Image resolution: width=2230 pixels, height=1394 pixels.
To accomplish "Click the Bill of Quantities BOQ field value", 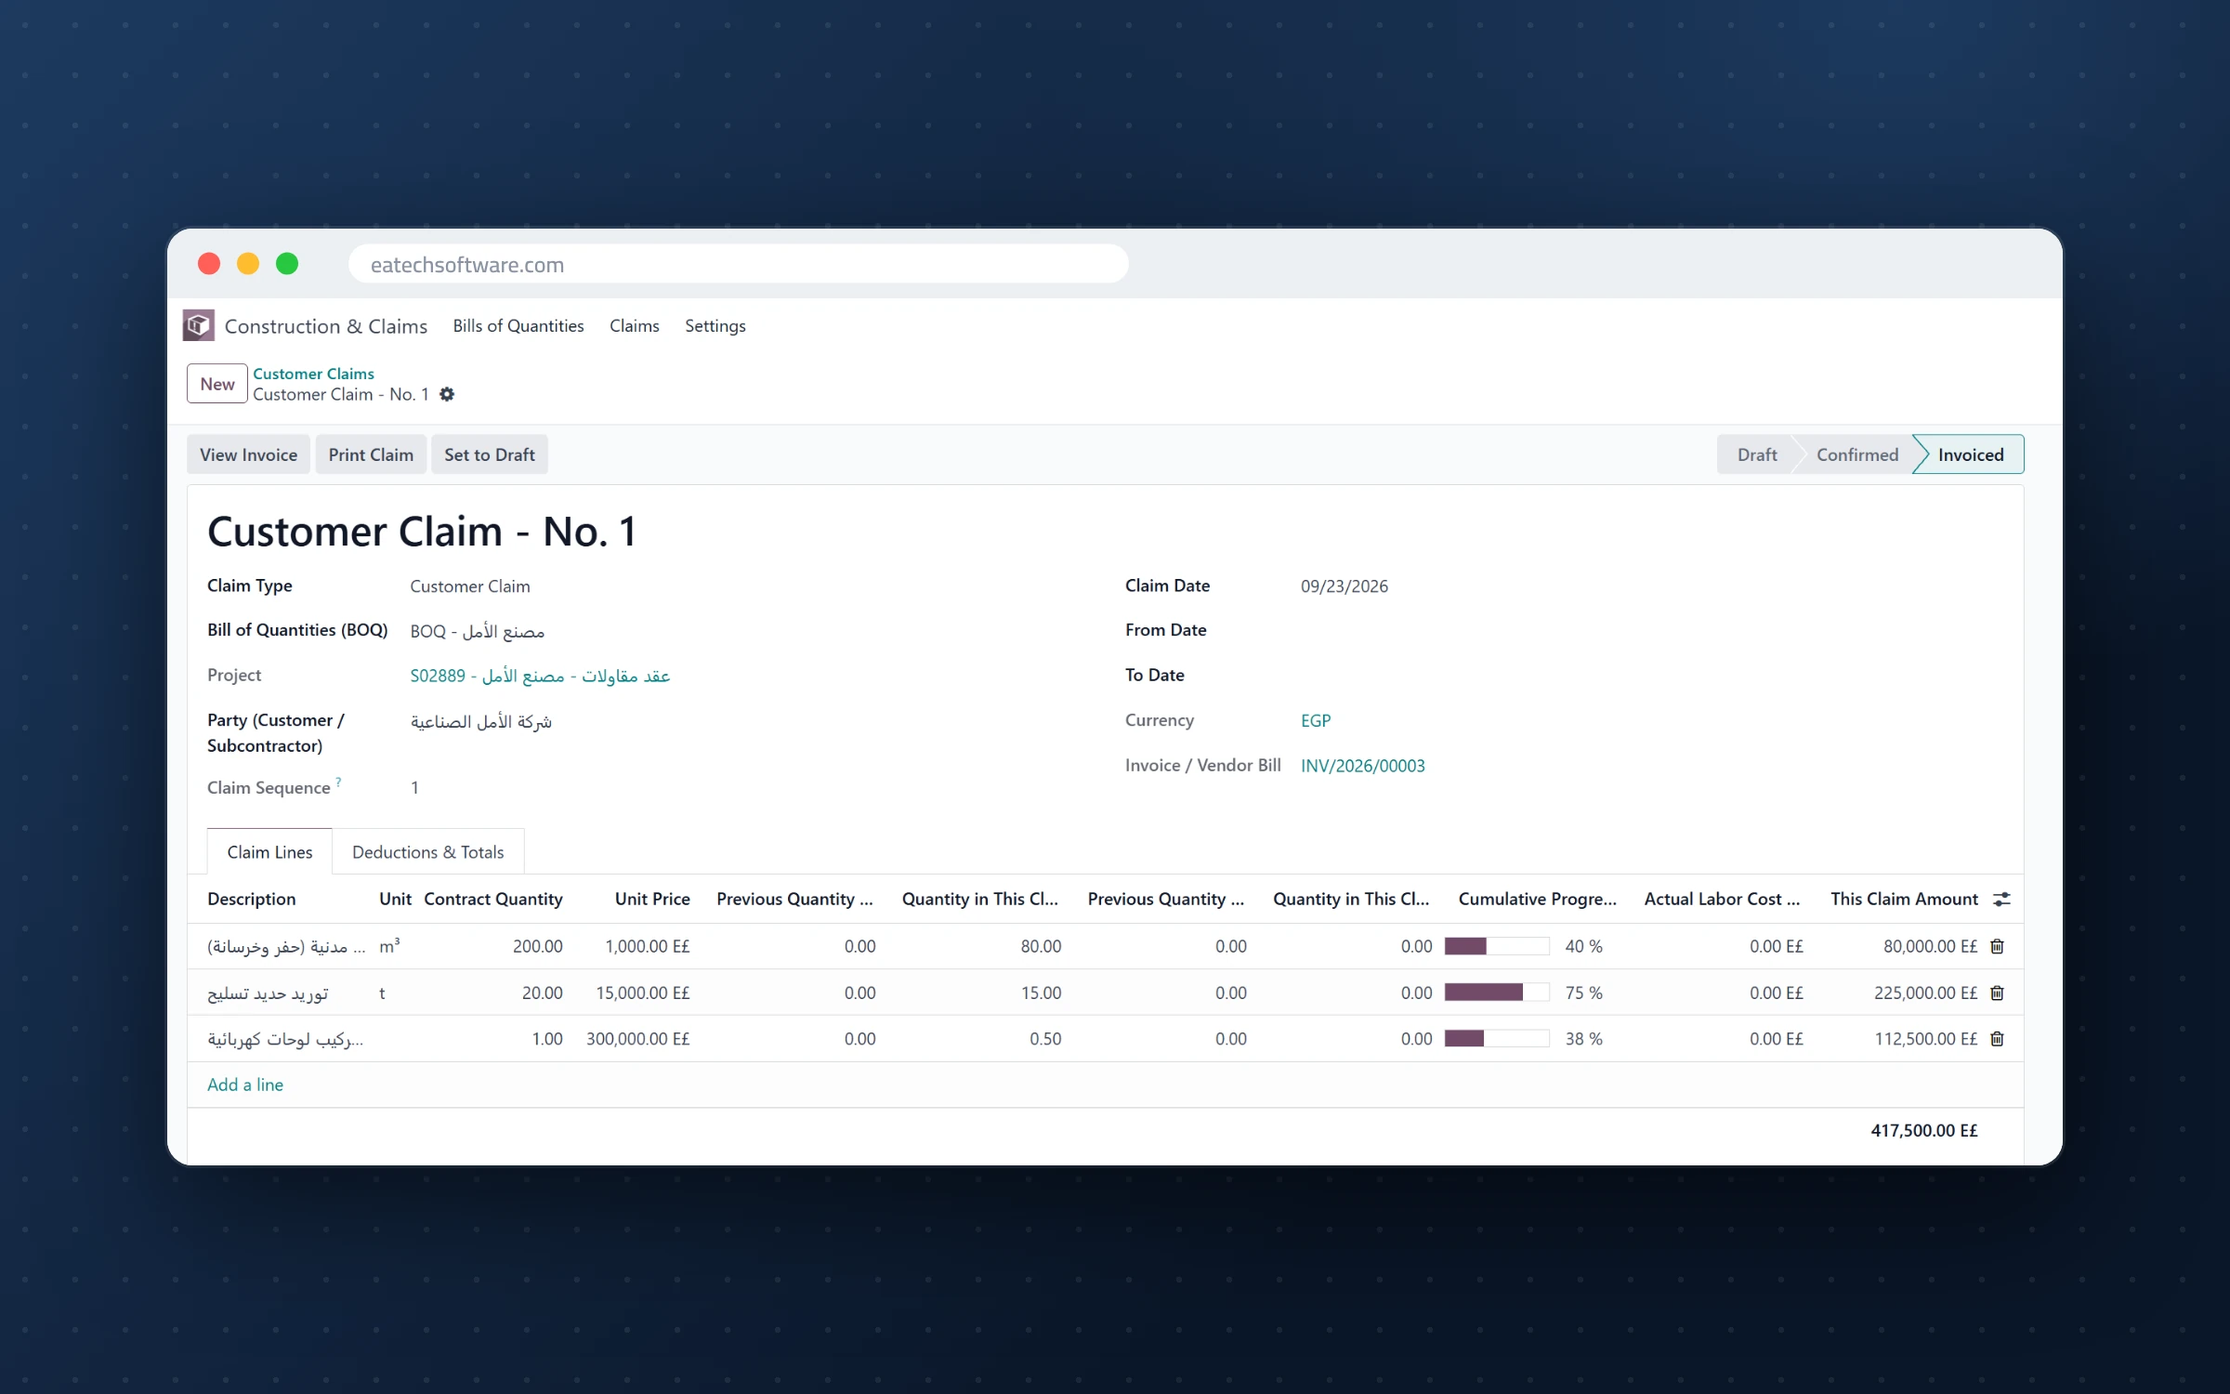I will 478,631.
